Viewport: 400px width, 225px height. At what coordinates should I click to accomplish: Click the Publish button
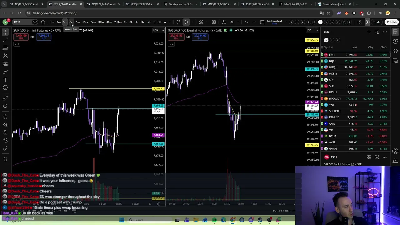[x=392, y=22]
